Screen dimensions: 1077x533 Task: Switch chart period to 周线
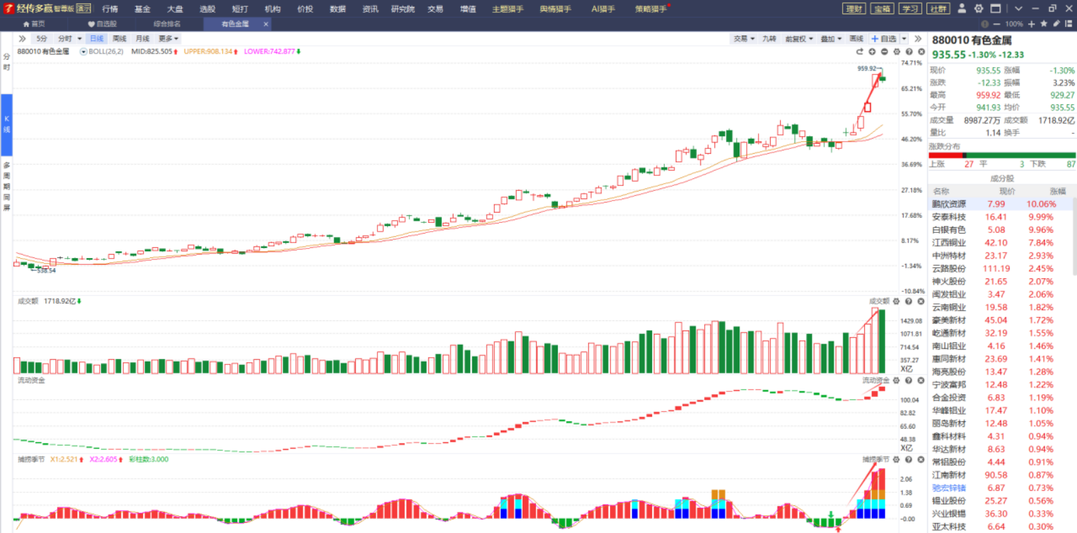click(119, 39)
